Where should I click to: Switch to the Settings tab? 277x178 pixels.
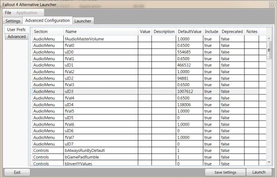tap(13, 21)
